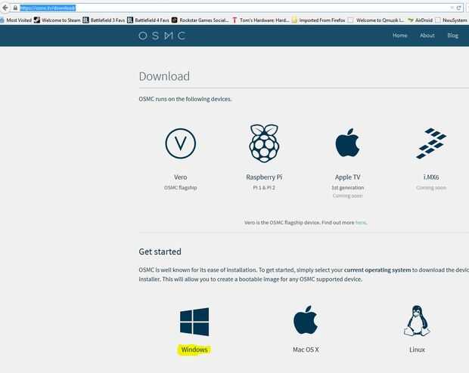Open the Tom's Hardware bookmark

pyautogui.click(x=260, y=20)
